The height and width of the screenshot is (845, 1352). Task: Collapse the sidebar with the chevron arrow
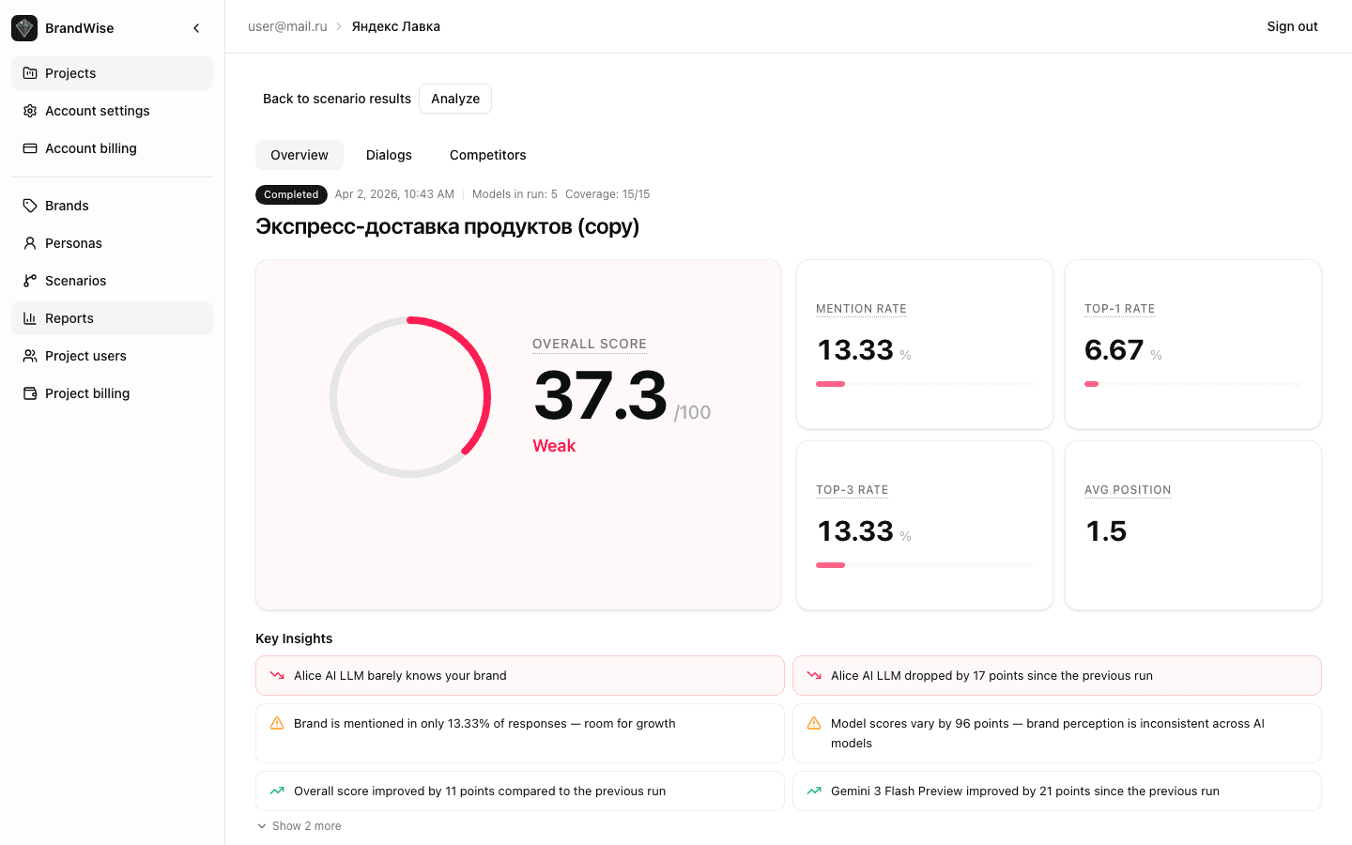196,27
